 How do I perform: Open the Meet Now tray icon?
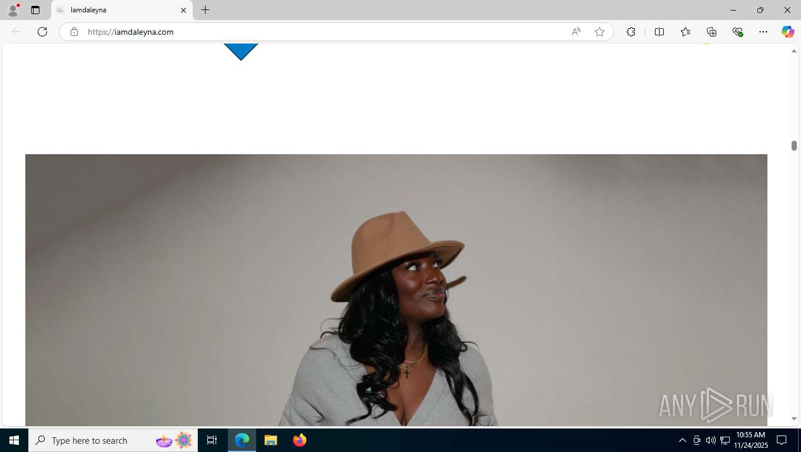tap(697, 440)
